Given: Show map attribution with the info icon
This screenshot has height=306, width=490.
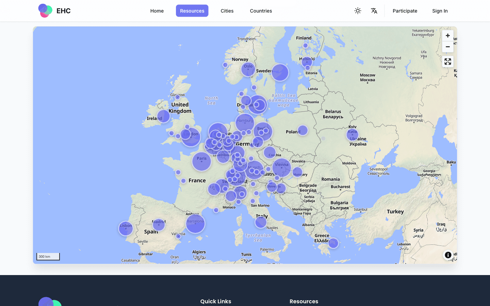Looking at the screenshot, I should pos(448,255).
